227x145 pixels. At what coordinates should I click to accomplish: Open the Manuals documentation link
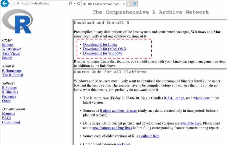tap(8, 114)
